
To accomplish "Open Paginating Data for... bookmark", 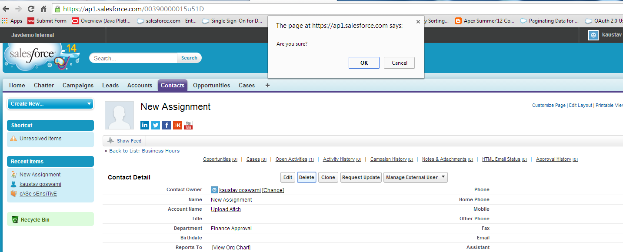I will tap(550, 21).
